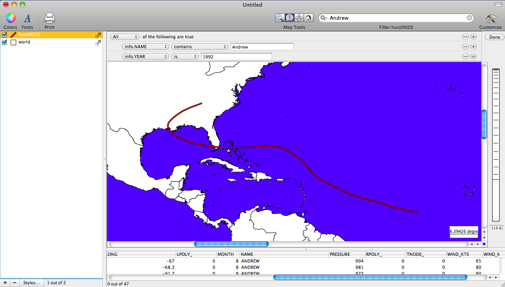Click the small arrow icon beside huralll020
The width and height of the screenshot is (505, 287).
(98, 35)
